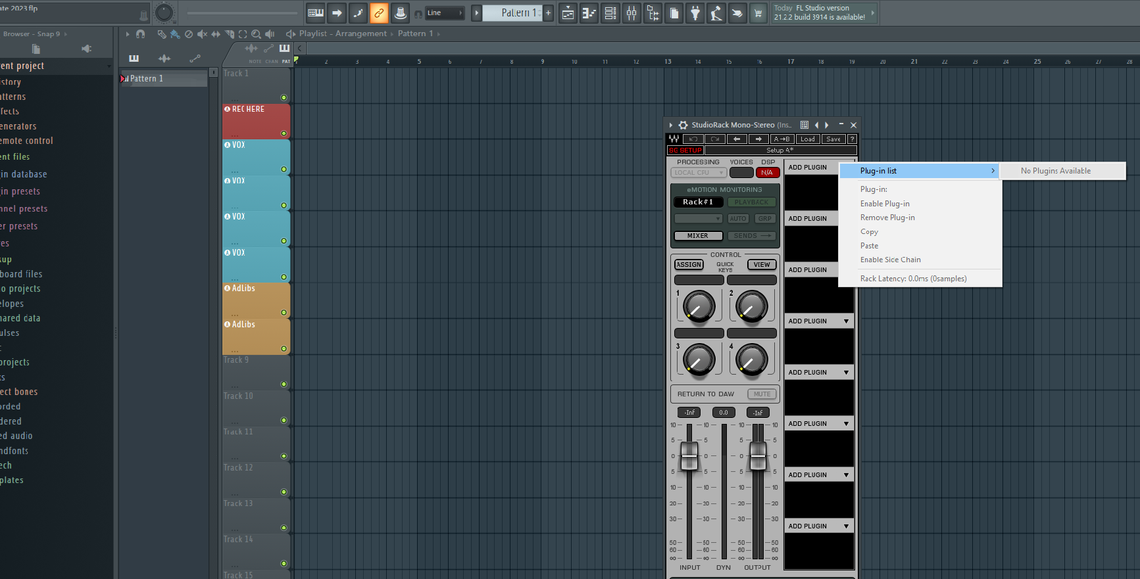The width and height of the screenshot is (1140, 579).
Task: Click the automation clip icon in the picker panel
Action: pos(195,58)
